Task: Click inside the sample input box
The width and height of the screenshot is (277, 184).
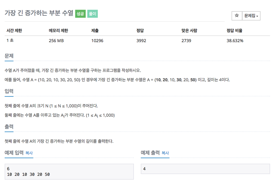Action: click(x=69, y=171)
